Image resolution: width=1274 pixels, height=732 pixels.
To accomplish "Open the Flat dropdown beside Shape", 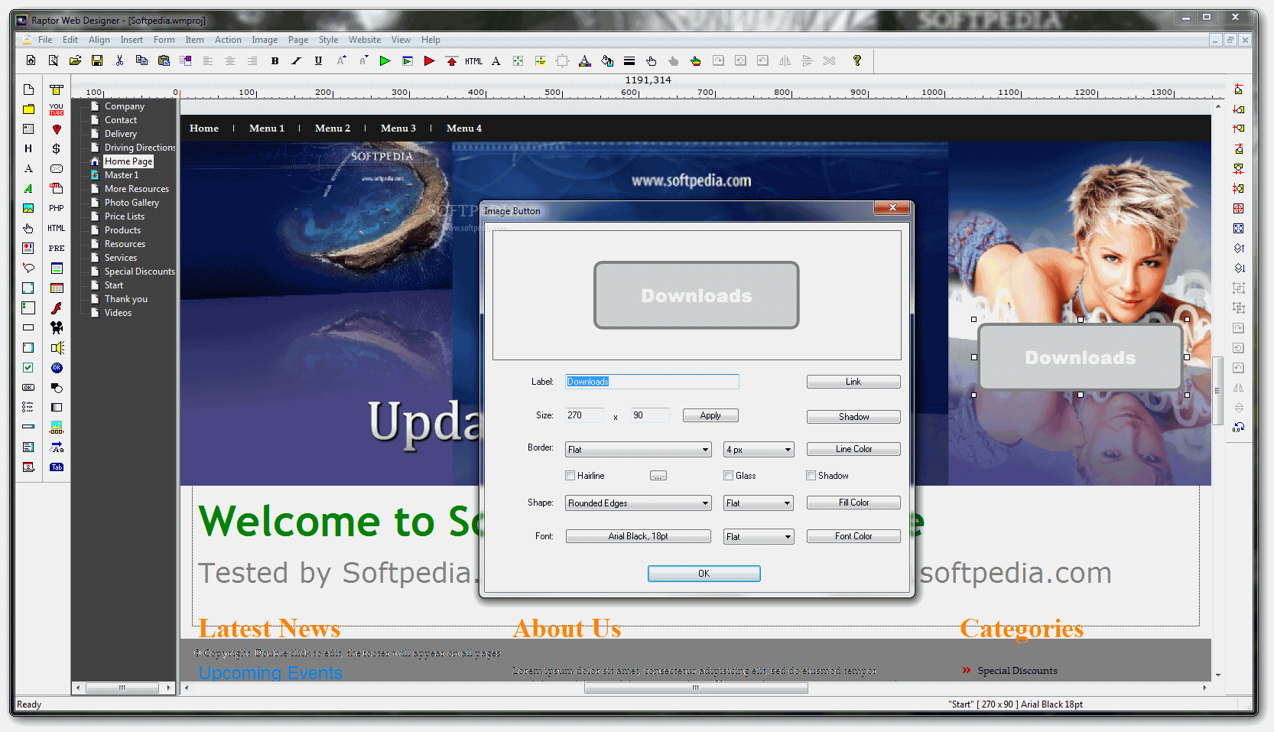I will tap(759, 503).
